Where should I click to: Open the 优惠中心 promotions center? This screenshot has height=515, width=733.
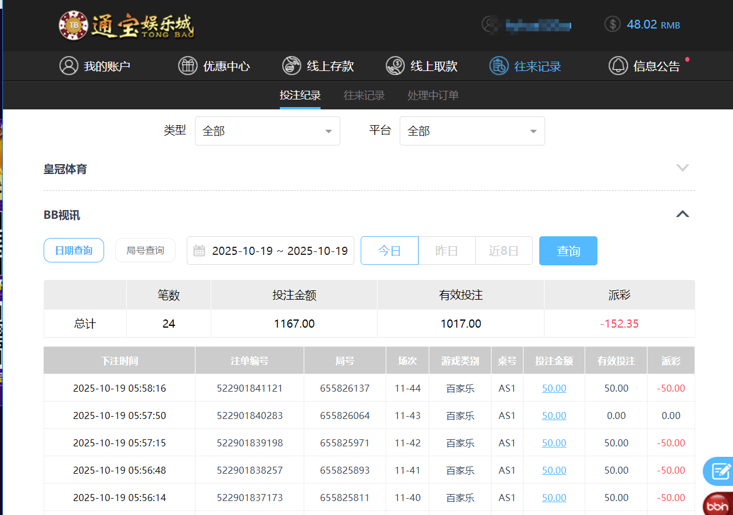pos(214,66)
